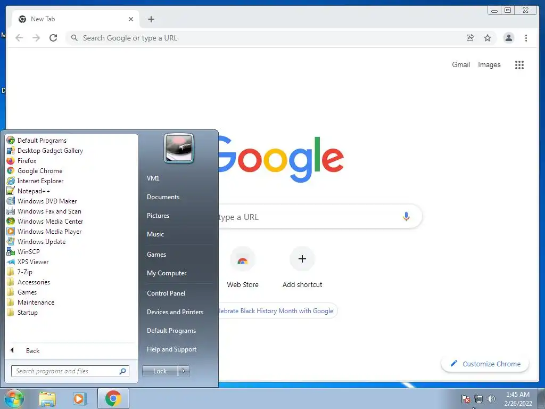Expand the Accessories folder
The image size is (545, 409).
pyautogui.click(x=29, y=282)
